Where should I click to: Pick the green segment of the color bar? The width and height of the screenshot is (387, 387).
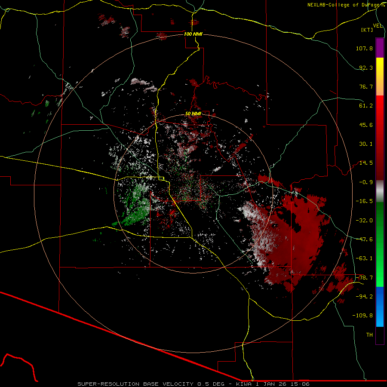pyautogui.click(x=380, y=244)
